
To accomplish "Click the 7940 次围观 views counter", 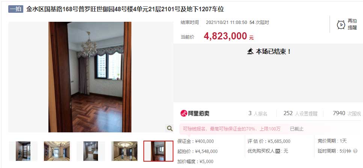I will [x=347, y=113].
